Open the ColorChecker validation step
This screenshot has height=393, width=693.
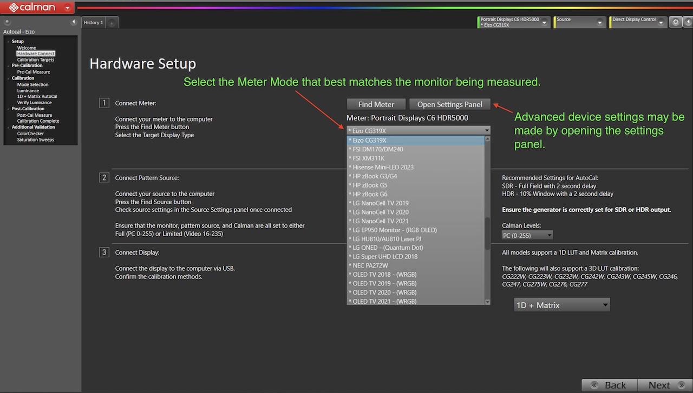pyautogui.click(x=30, y=134)
